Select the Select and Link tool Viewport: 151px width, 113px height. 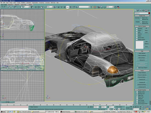coord(9,7)
